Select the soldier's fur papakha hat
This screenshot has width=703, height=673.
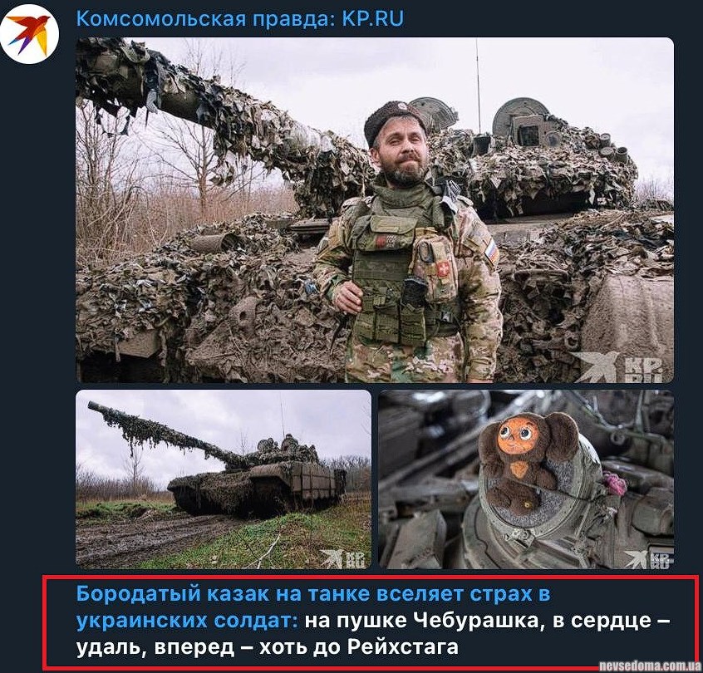393,120
